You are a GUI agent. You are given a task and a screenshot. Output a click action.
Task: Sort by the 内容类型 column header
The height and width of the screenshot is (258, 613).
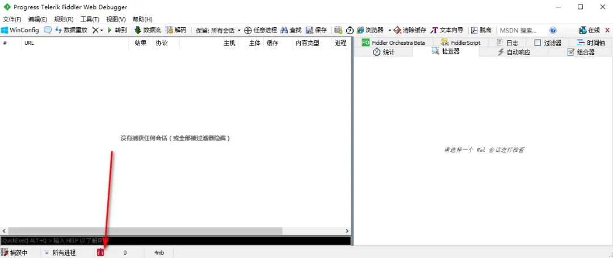click(312, 43)
